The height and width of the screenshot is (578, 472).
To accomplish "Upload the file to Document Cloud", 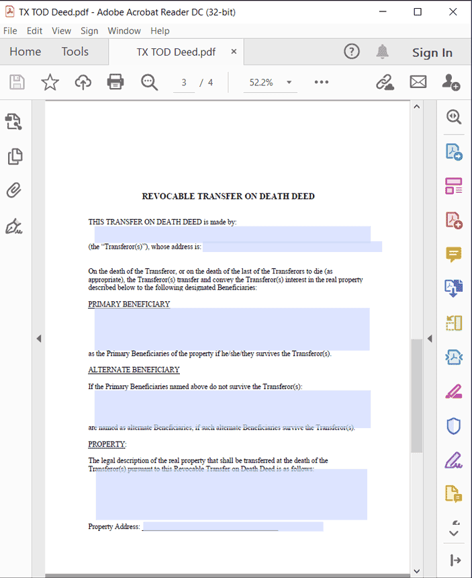I will click(83, 82).
